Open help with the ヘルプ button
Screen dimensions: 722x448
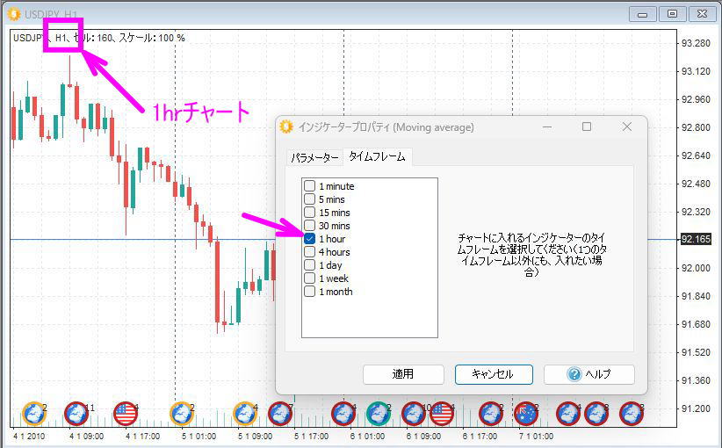(589, 374)
